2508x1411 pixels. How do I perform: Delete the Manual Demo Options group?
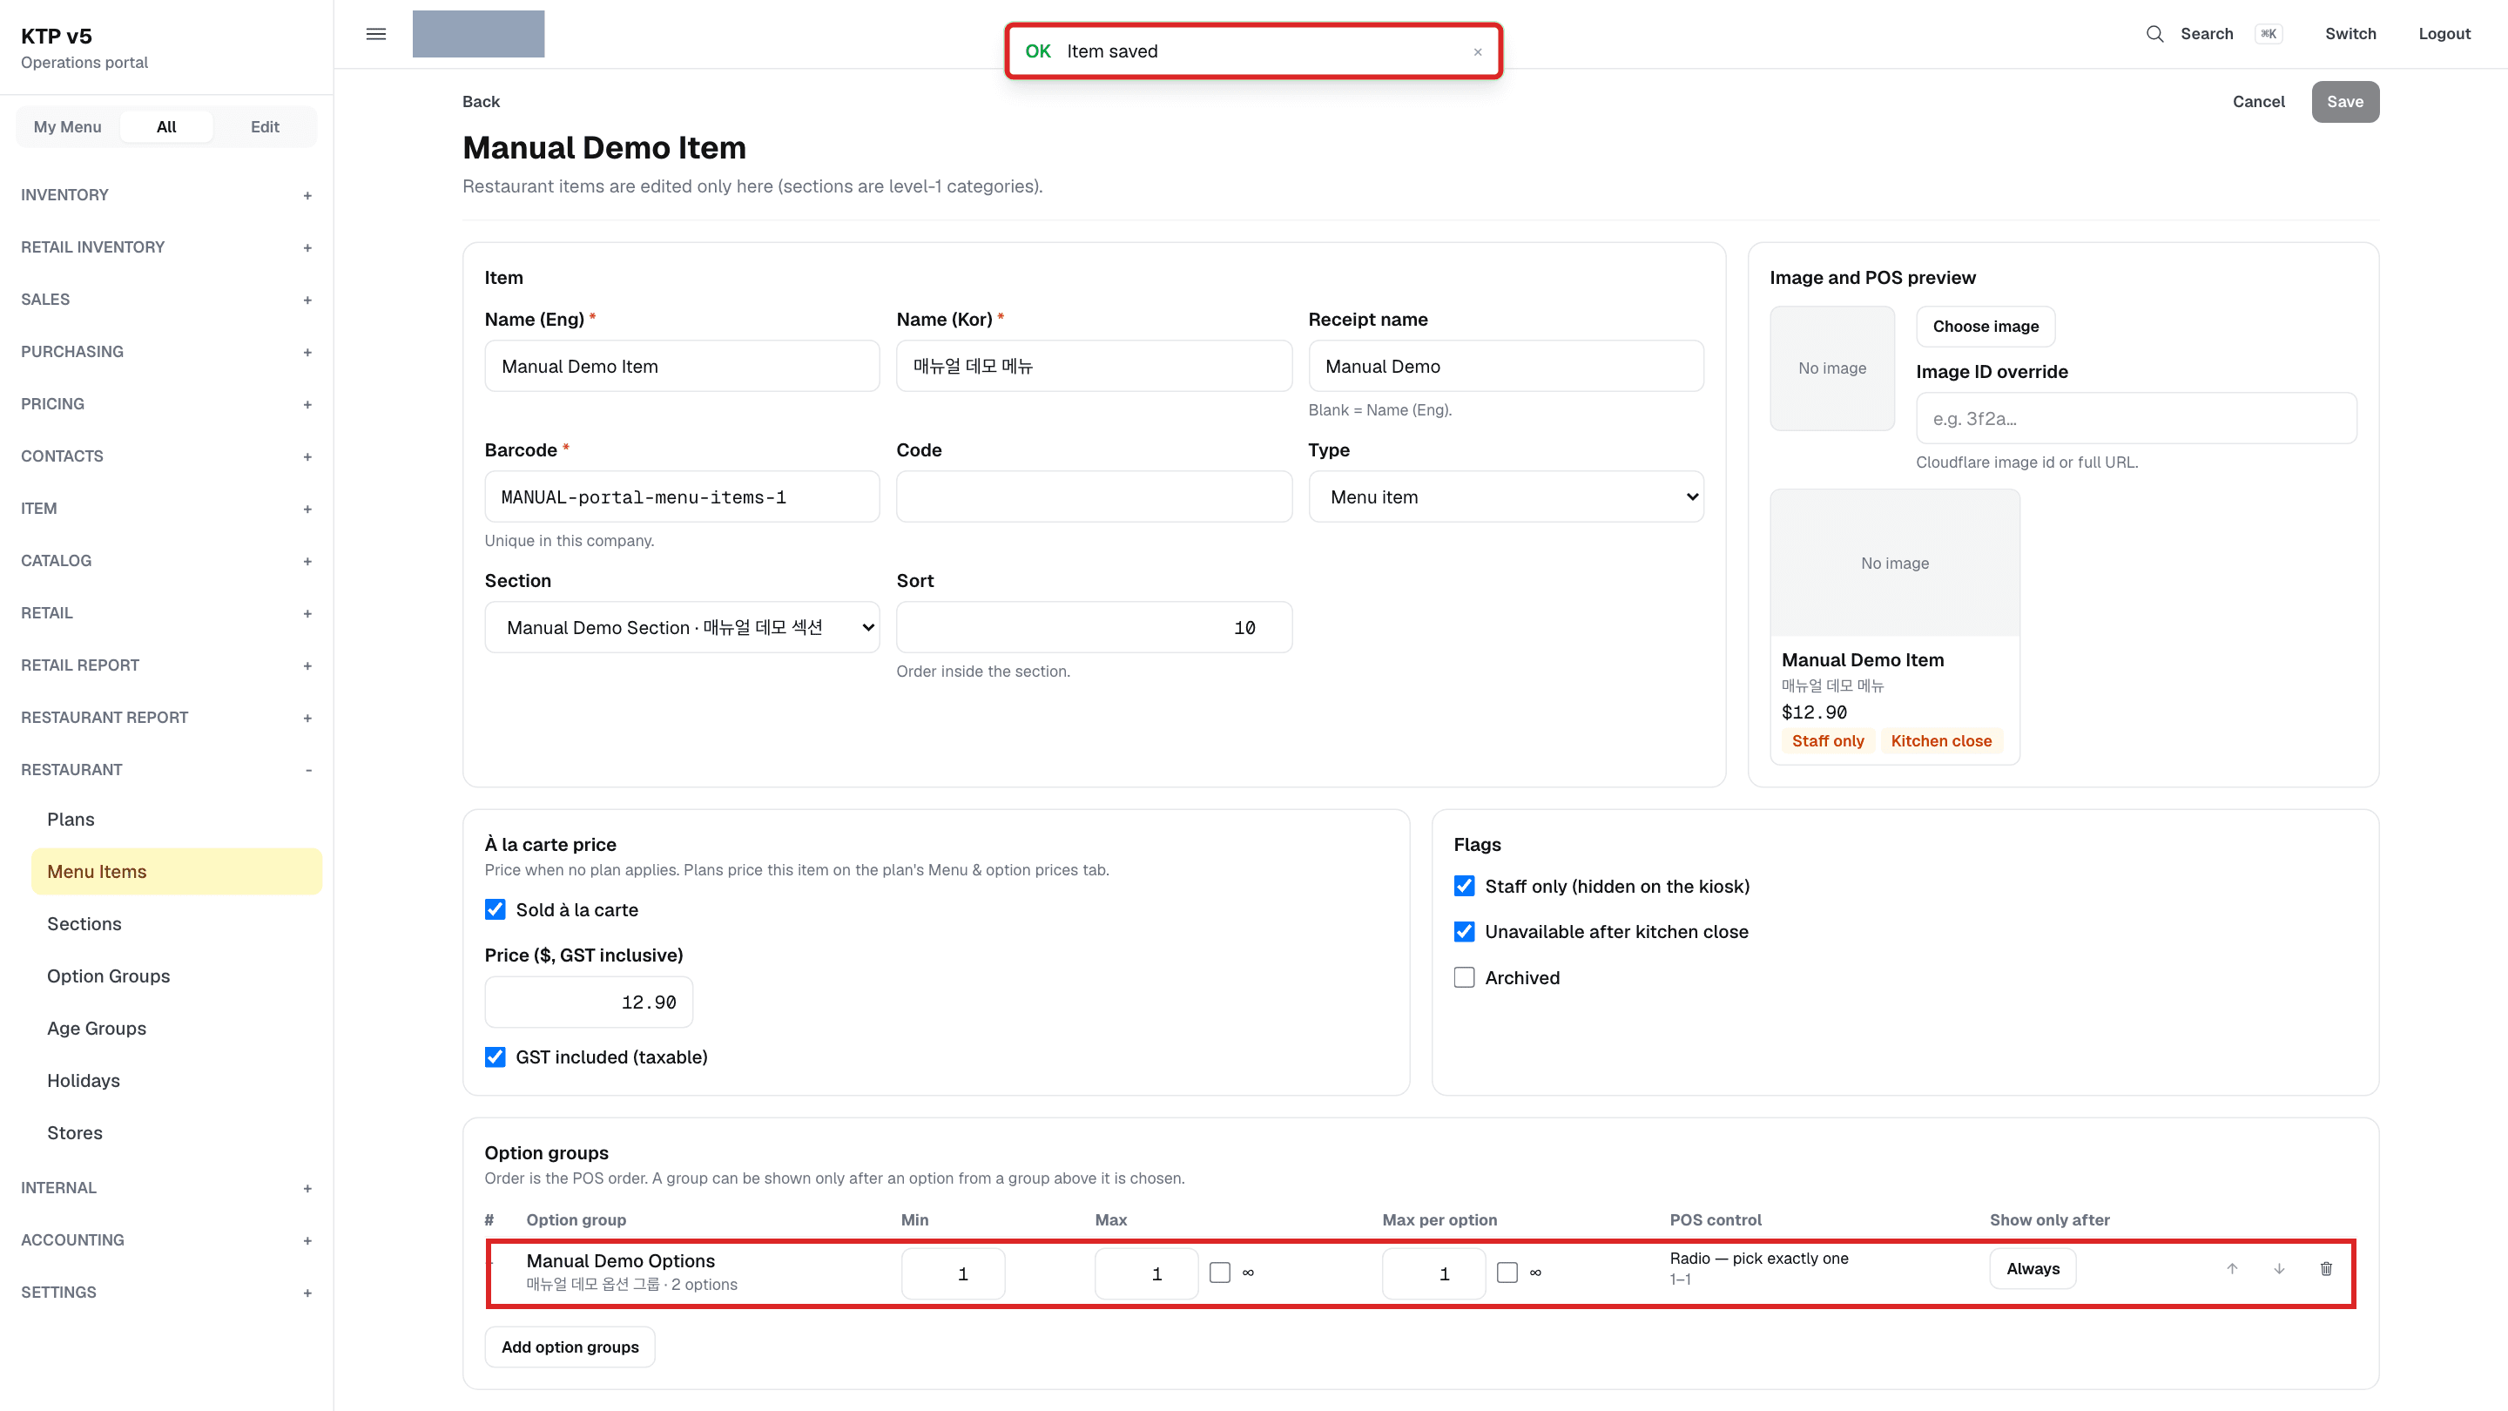(2326, 1269)
